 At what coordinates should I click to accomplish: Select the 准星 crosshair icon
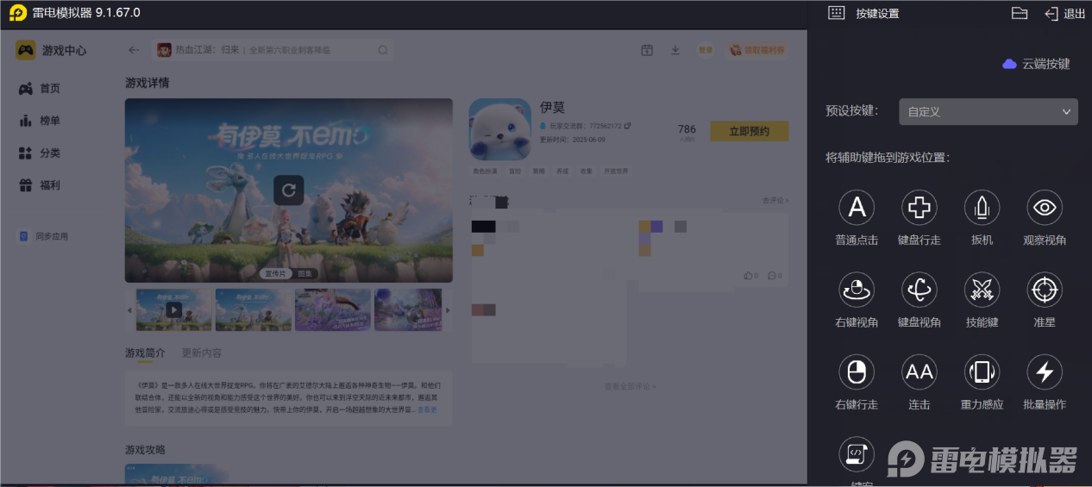tap(1045, 290)
